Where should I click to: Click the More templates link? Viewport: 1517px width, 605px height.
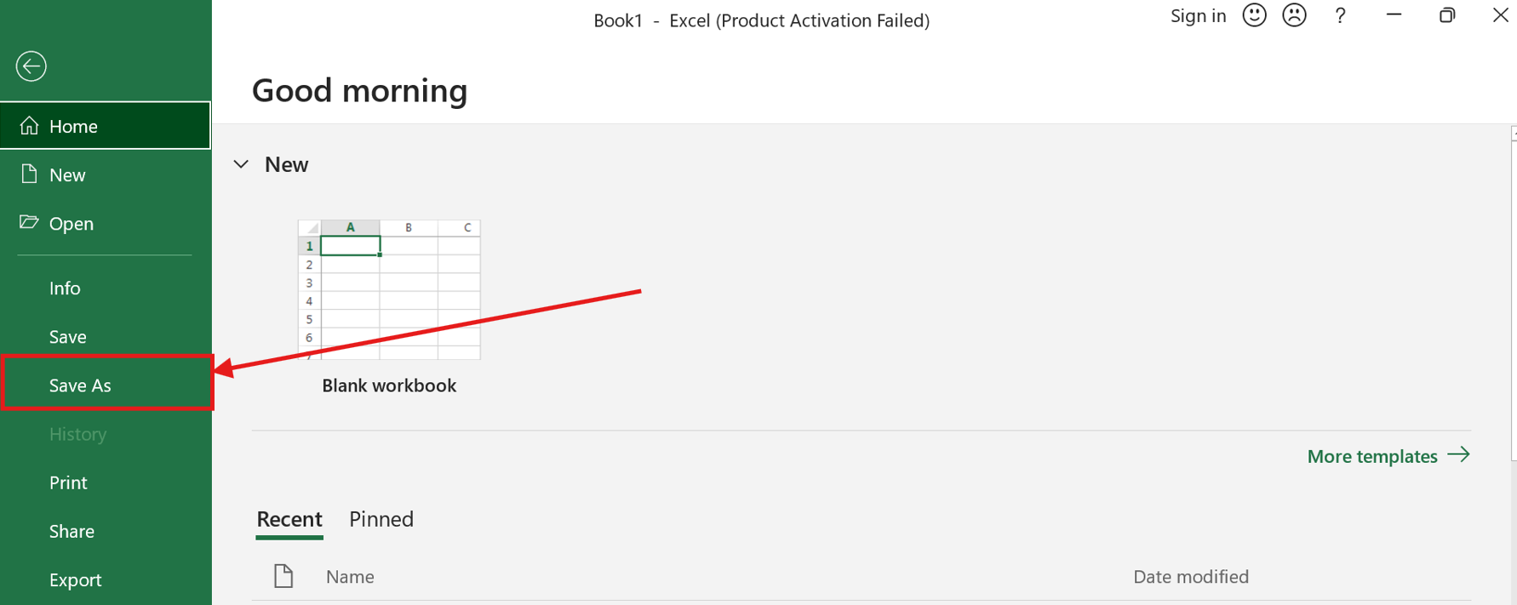pos(1388,456)
